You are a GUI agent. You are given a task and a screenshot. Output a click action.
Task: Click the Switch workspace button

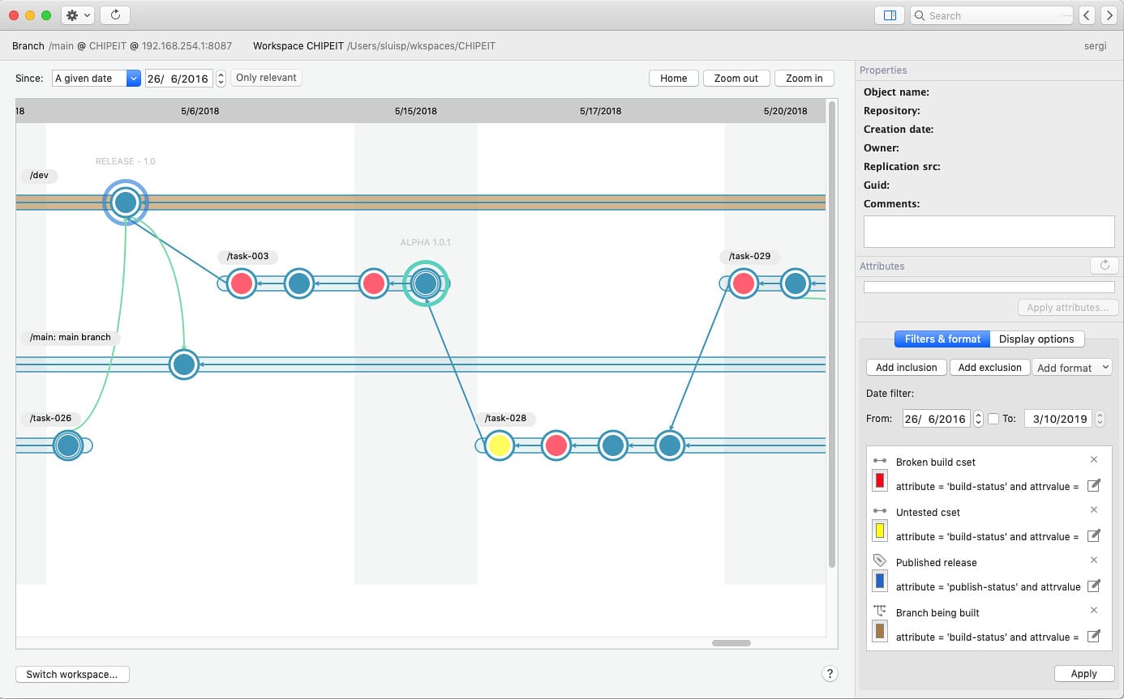pos(72,674)
